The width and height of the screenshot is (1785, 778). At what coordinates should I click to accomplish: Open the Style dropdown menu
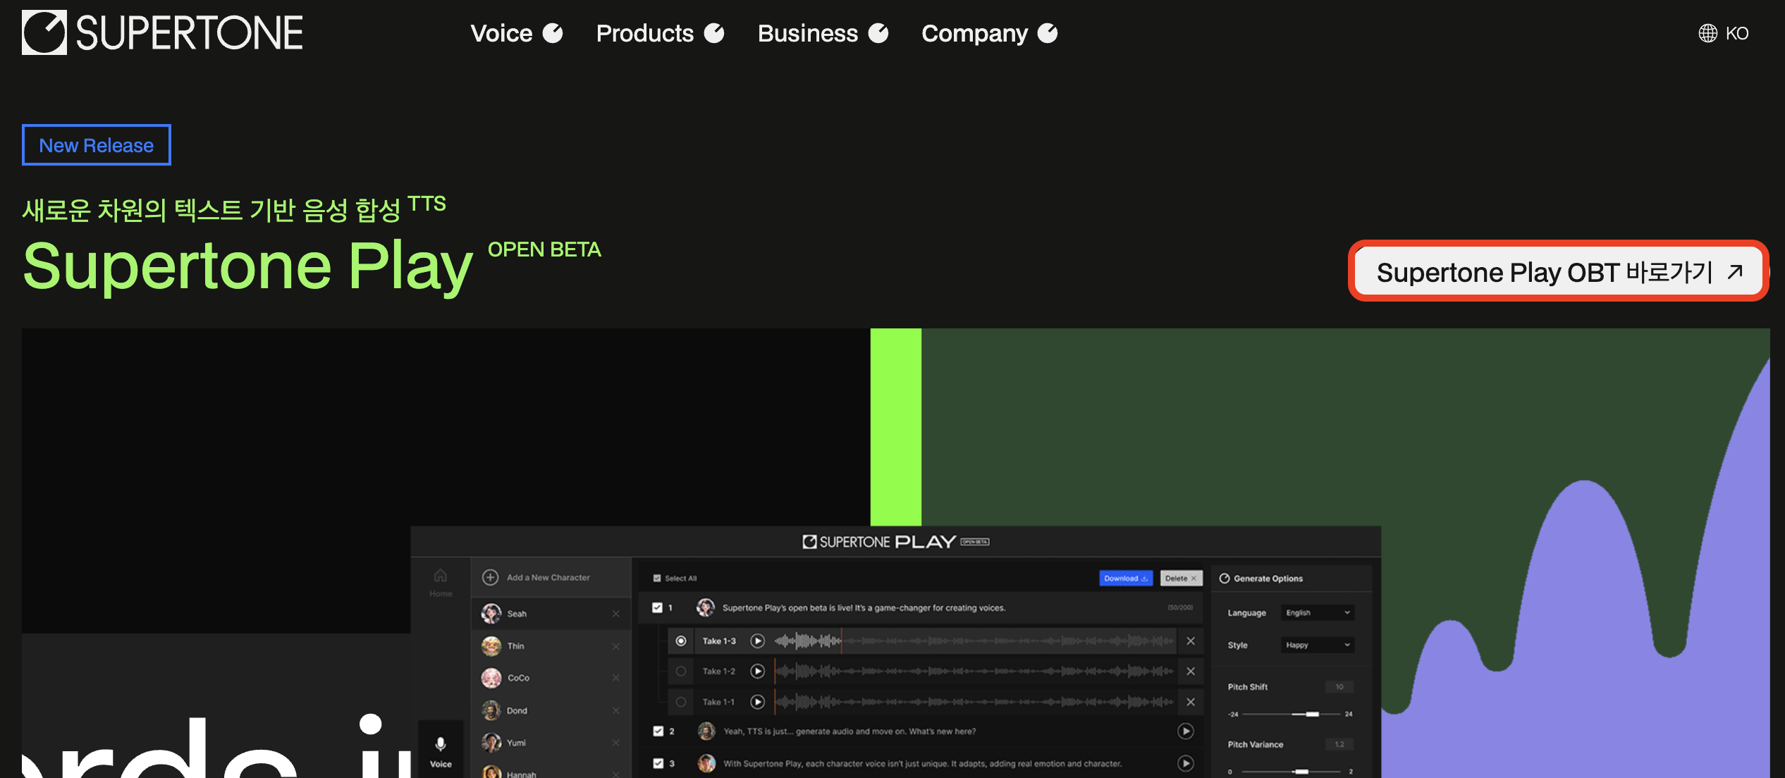click(1315, 644)
